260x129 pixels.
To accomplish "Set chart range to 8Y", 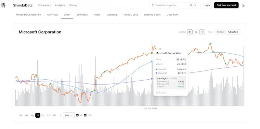I will [48, 115].
